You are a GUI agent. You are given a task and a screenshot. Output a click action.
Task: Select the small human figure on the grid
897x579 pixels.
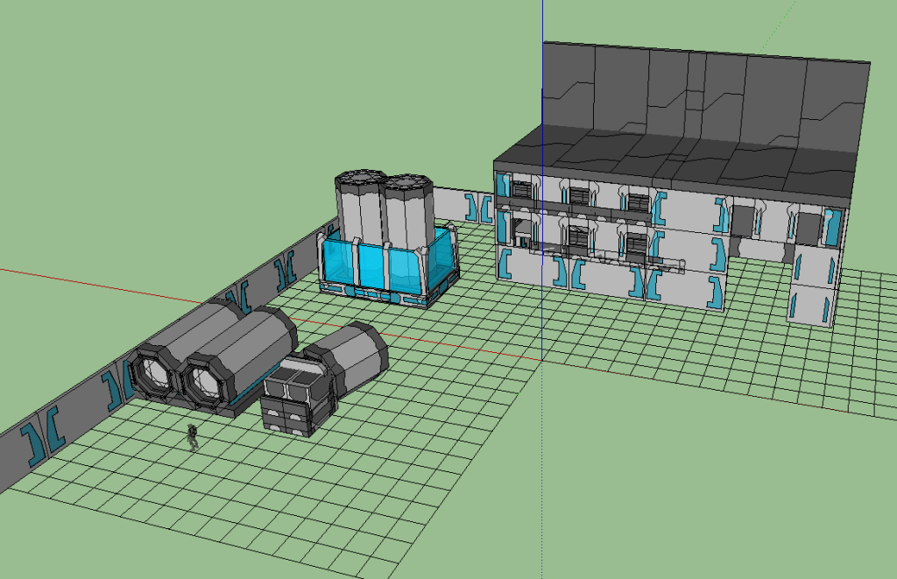[x=193, y=437]
